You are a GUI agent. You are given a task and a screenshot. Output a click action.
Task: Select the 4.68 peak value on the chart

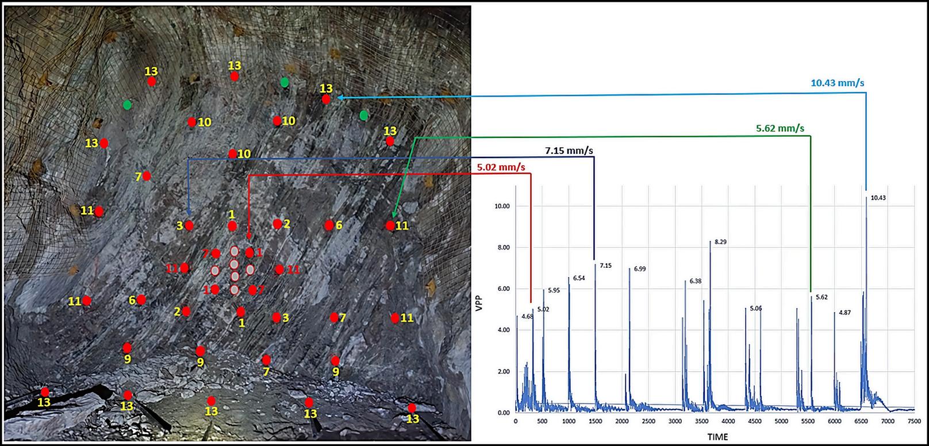[527, 316]
